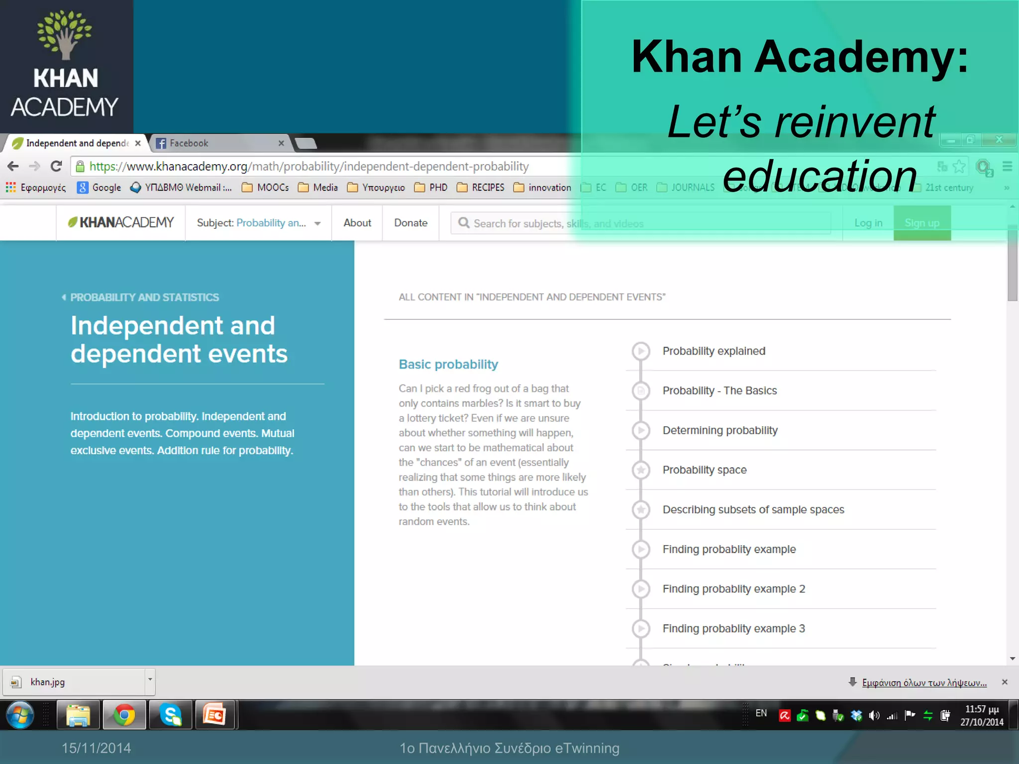Click article icon beside Probability - The Basics

(641, 391)
